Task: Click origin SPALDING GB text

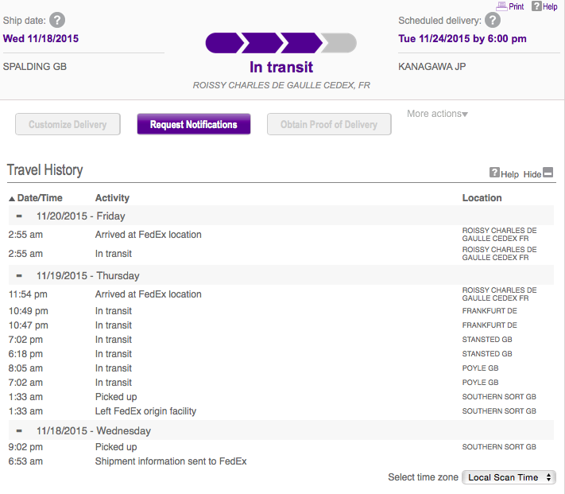Action: click(35, 67)
